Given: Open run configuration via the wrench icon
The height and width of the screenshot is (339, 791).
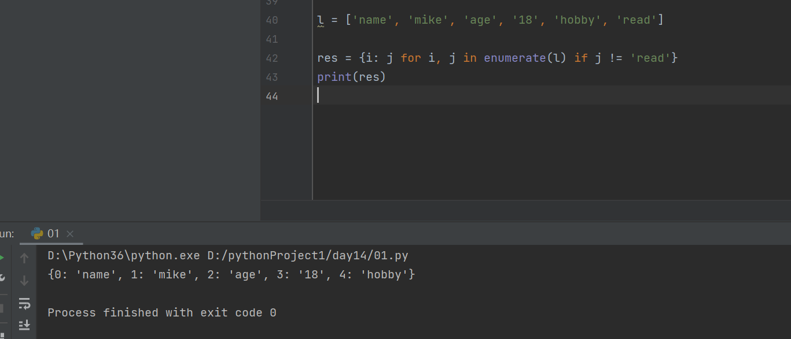Looking at the screenshot, I should [x=2, y=278].
